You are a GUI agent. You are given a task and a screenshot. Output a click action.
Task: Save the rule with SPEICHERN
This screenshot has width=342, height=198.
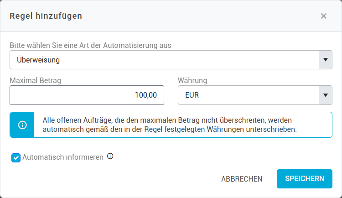tap(305, 179)
